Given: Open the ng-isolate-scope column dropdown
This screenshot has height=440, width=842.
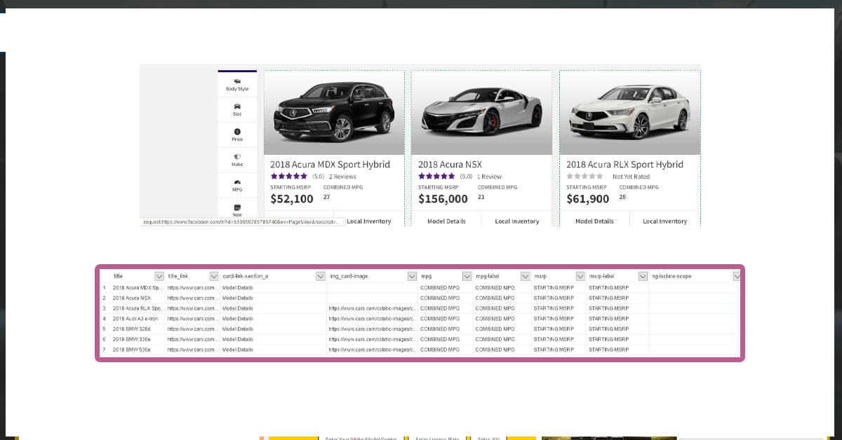Looking at the screenshot, I should point(737,276).
